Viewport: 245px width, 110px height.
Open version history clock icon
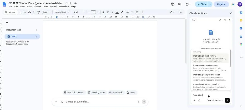(173, 4)
